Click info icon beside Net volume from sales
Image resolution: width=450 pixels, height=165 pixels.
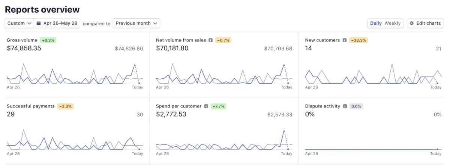[x=211, y=40]
